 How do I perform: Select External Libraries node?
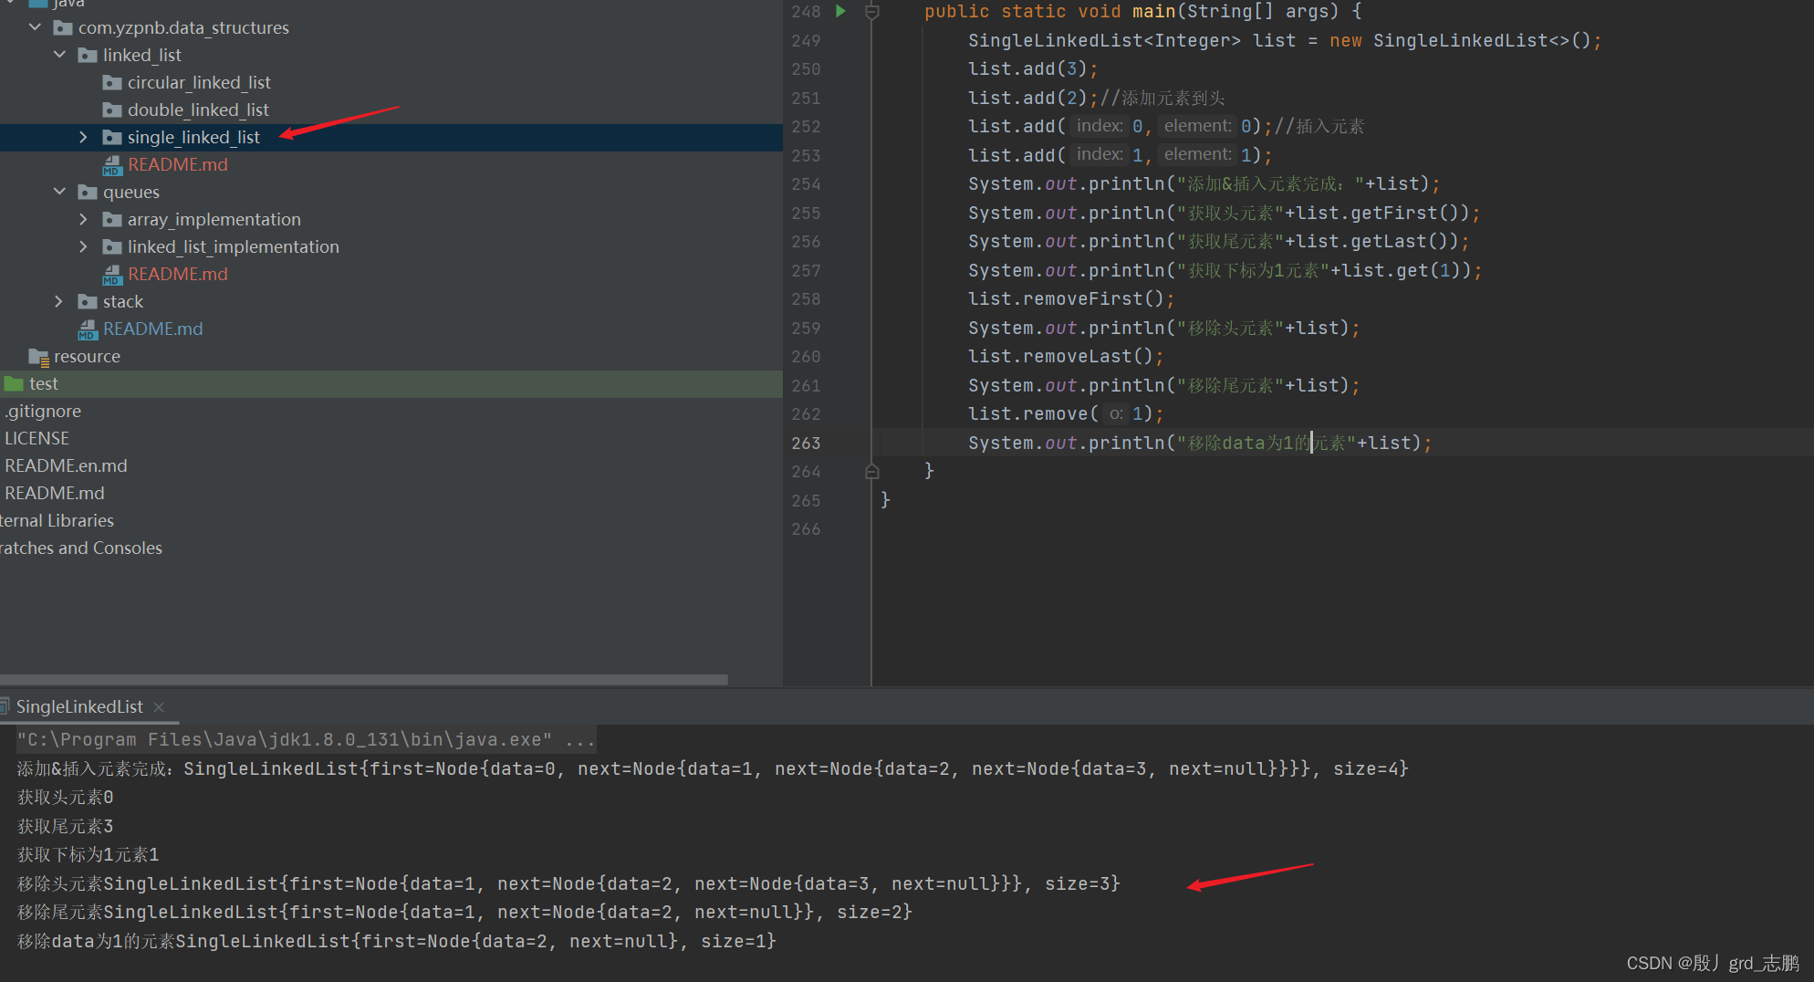57,520
